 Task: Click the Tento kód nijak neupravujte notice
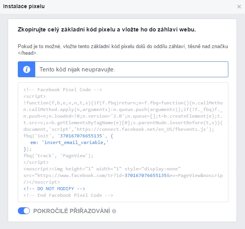[123, 69]
